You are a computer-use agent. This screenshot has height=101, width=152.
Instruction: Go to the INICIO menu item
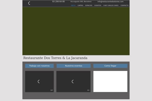point(73,5)
